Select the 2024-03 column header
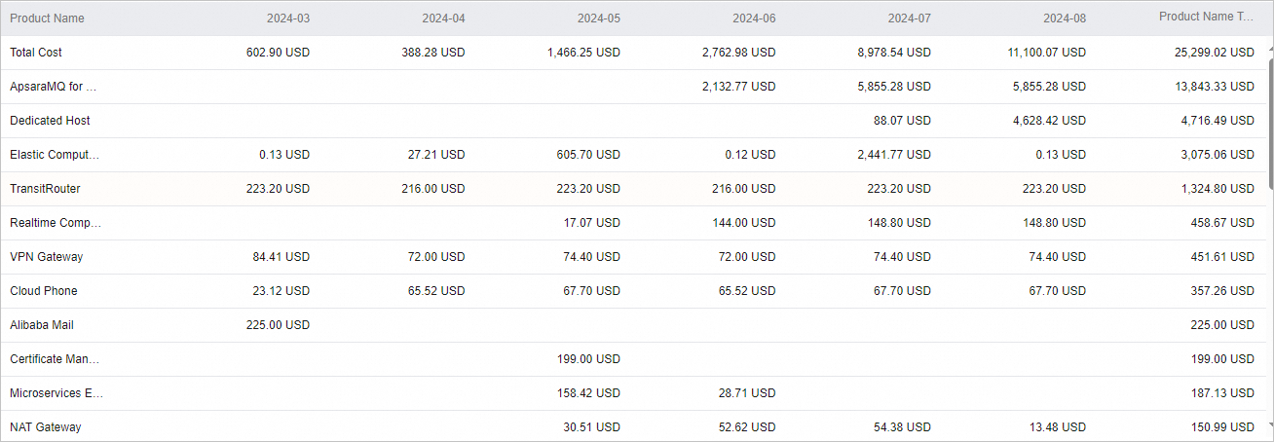 (x=288, y=18)
